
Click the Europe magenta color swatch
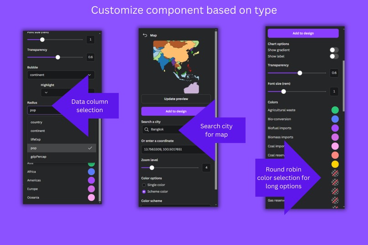[91, 189]
